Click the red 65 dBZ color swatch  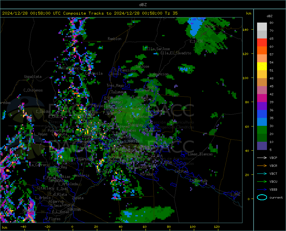pyautogui.click(x=262, y=43)
